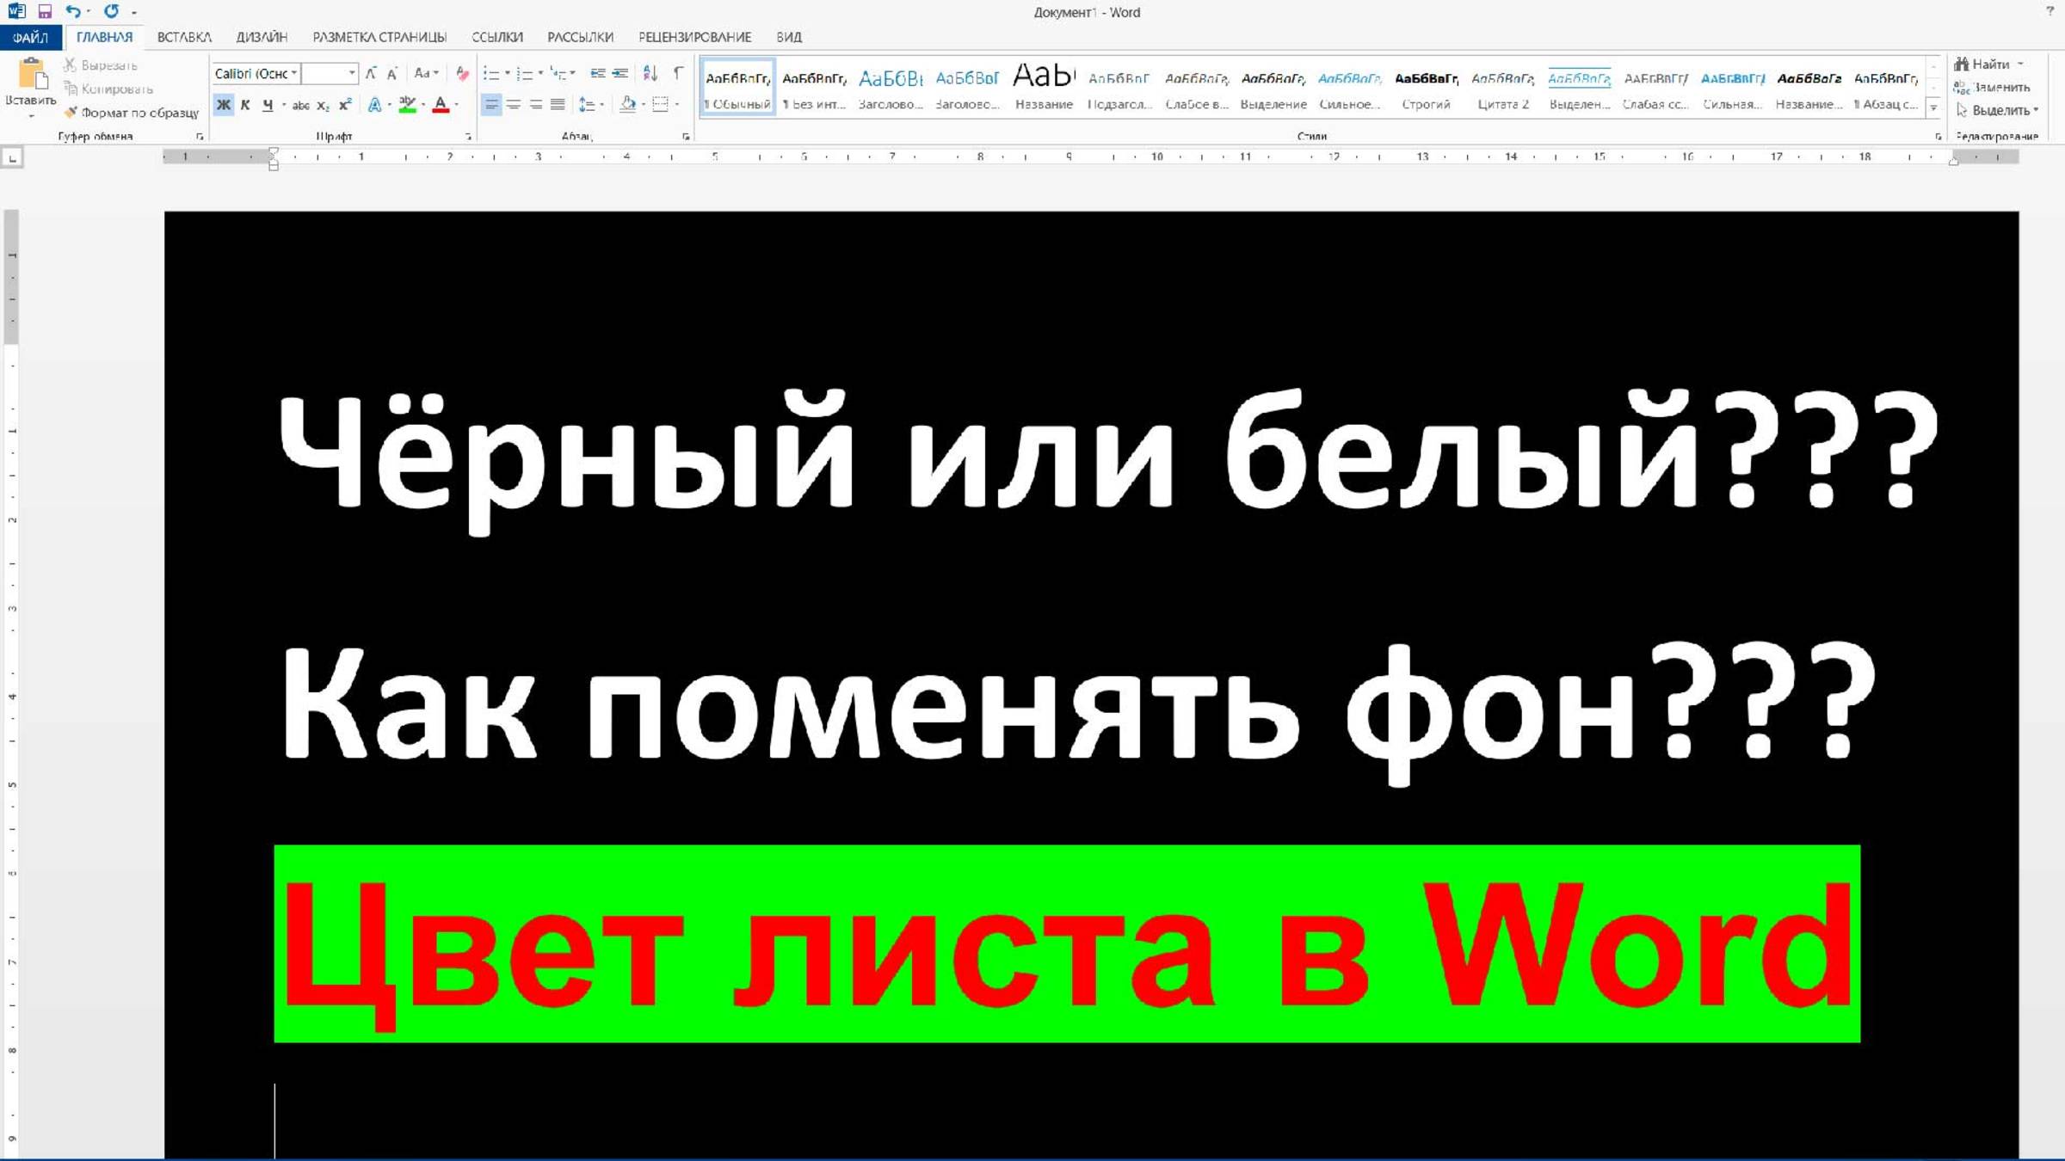Toggle left text alignment
This screenshot has width=2065, height=1161.
click(x=491, y=105)
